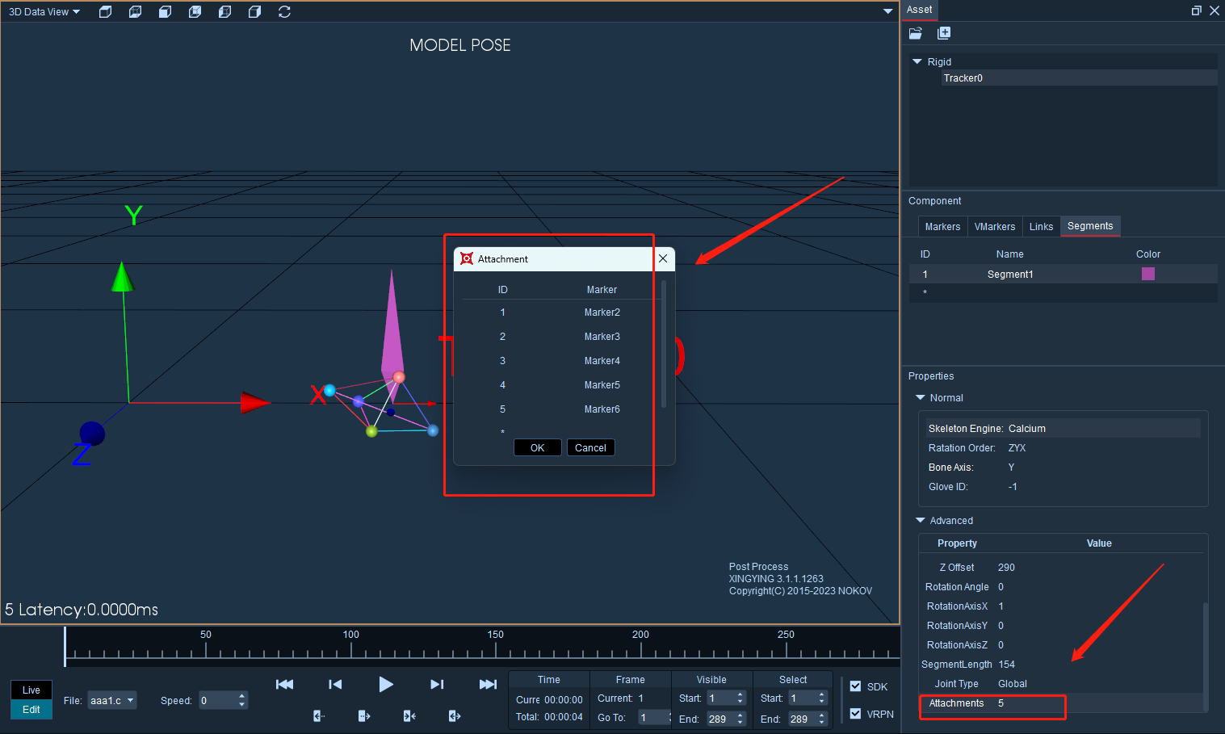Screen dimensions: 1225x734
Task: Open the File aaa1.c dropdown
Action: pyautogui.click(x=112, y=701)
